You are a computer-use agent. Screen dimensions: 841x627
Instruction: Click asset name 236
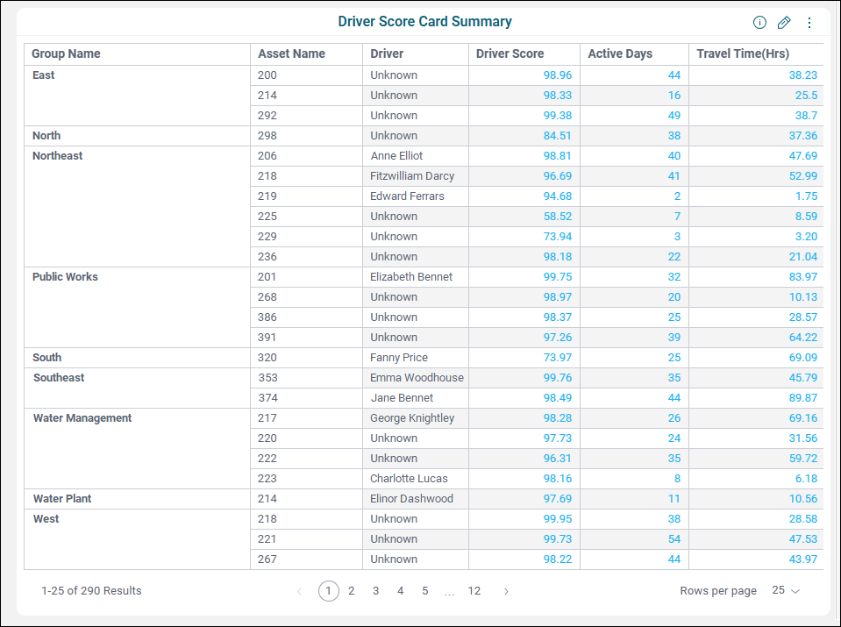click(267, 257)
